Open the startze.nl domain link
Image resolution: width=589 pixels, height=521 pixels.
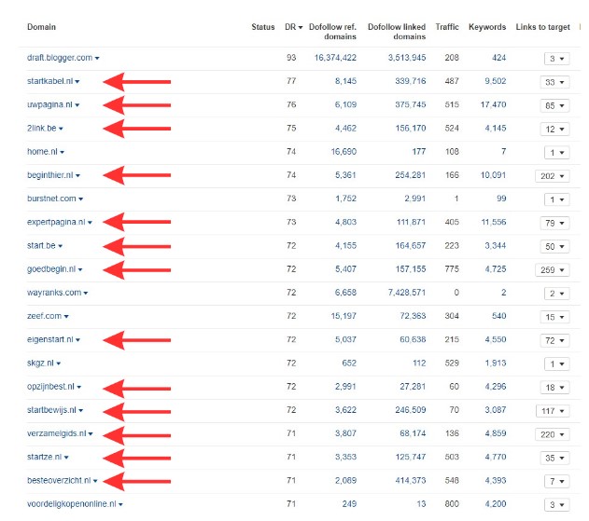pos(44,457)
